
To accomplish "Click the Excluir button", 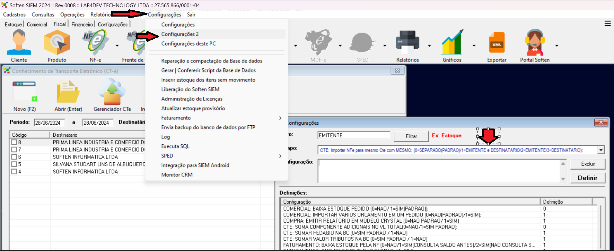I will (588, 164).
